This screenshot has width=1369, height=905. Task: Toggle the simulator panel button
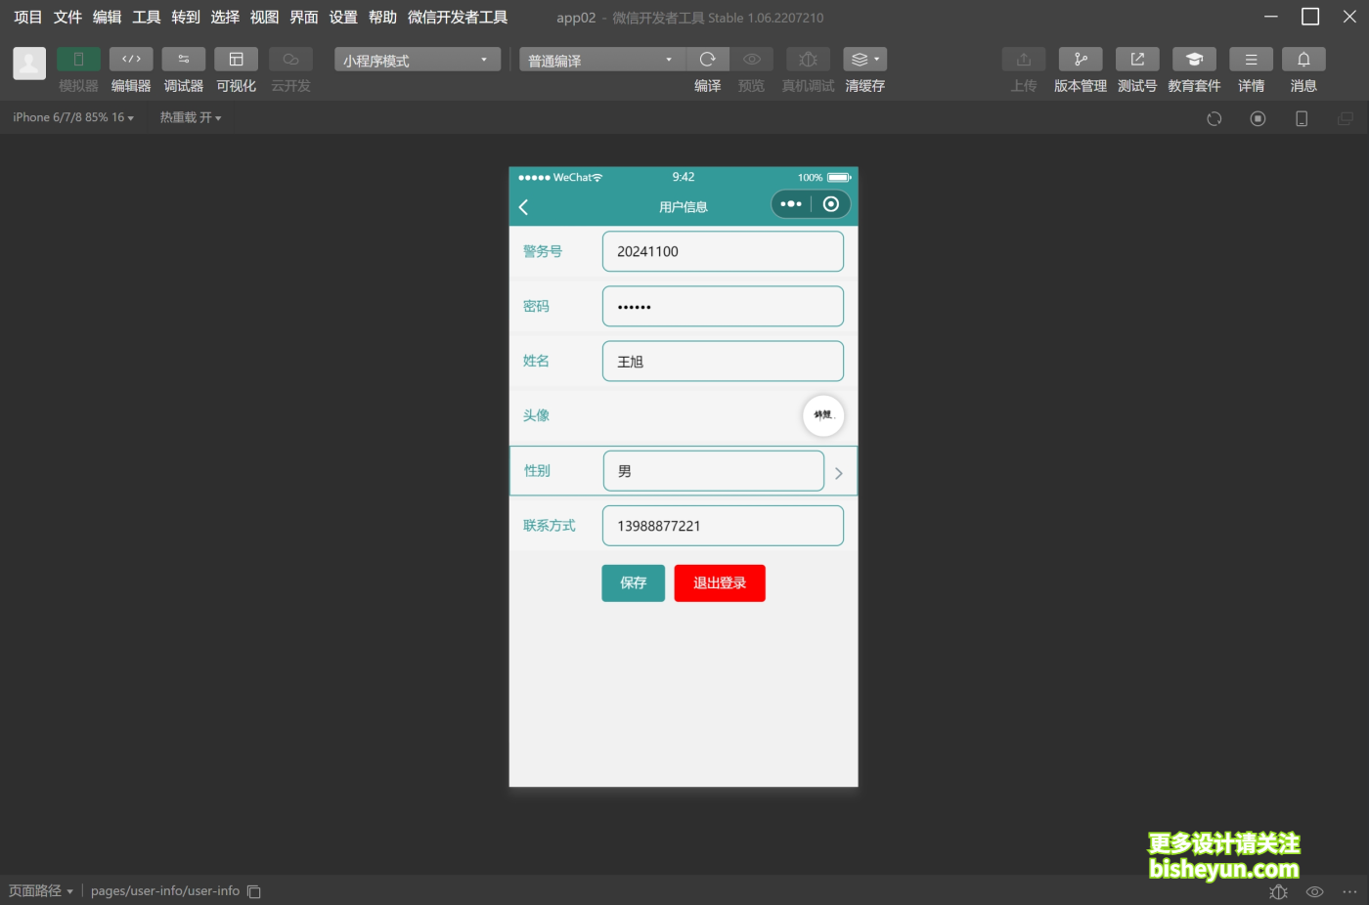(78, 60)
